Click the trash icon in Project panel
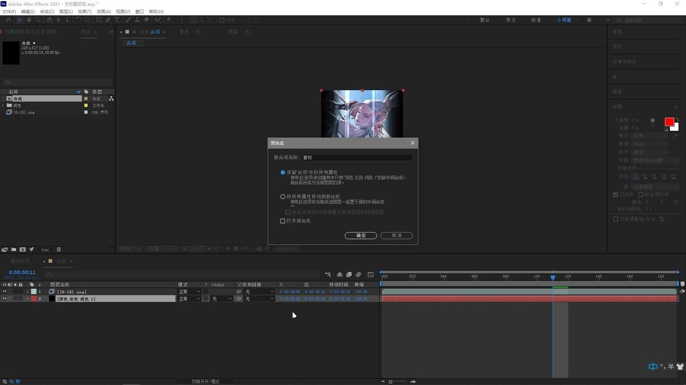The height and width of the screenshot is (385, 686). click(58, 249)
